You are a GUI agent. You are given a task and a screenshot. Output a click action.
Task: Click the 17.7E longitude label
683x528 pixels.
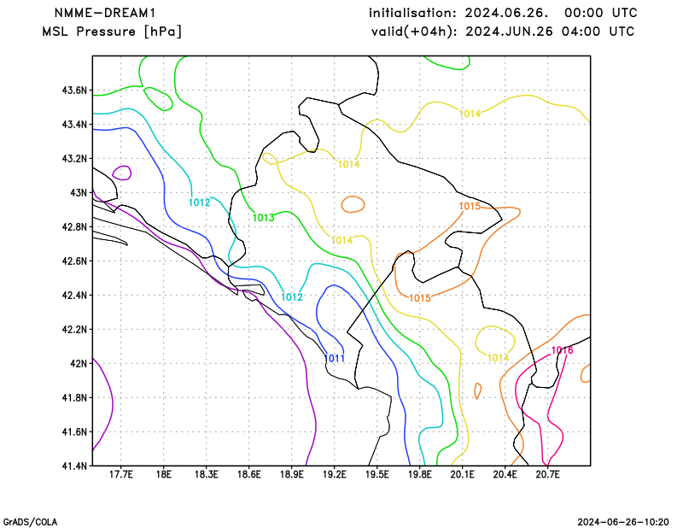click(120, 474)
